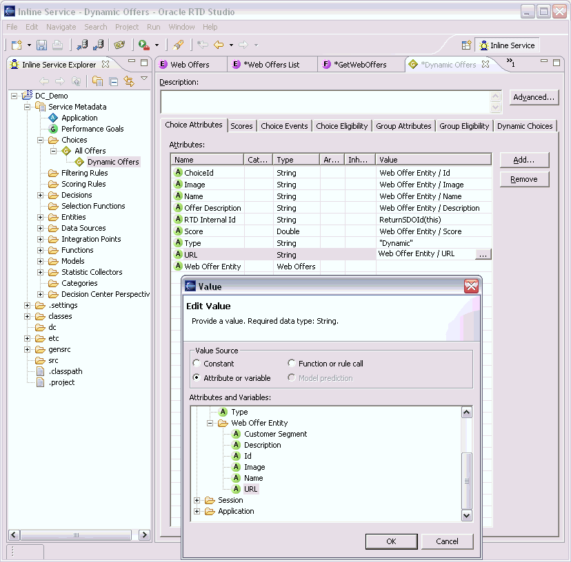Expand the Data Sources folder

(x=41, y=229)
